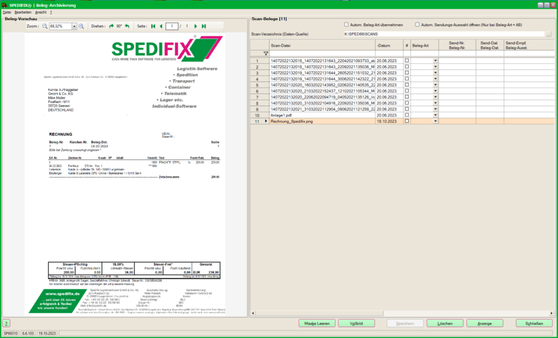
Task: Jump to first page of document
Action: click(153, 26)
